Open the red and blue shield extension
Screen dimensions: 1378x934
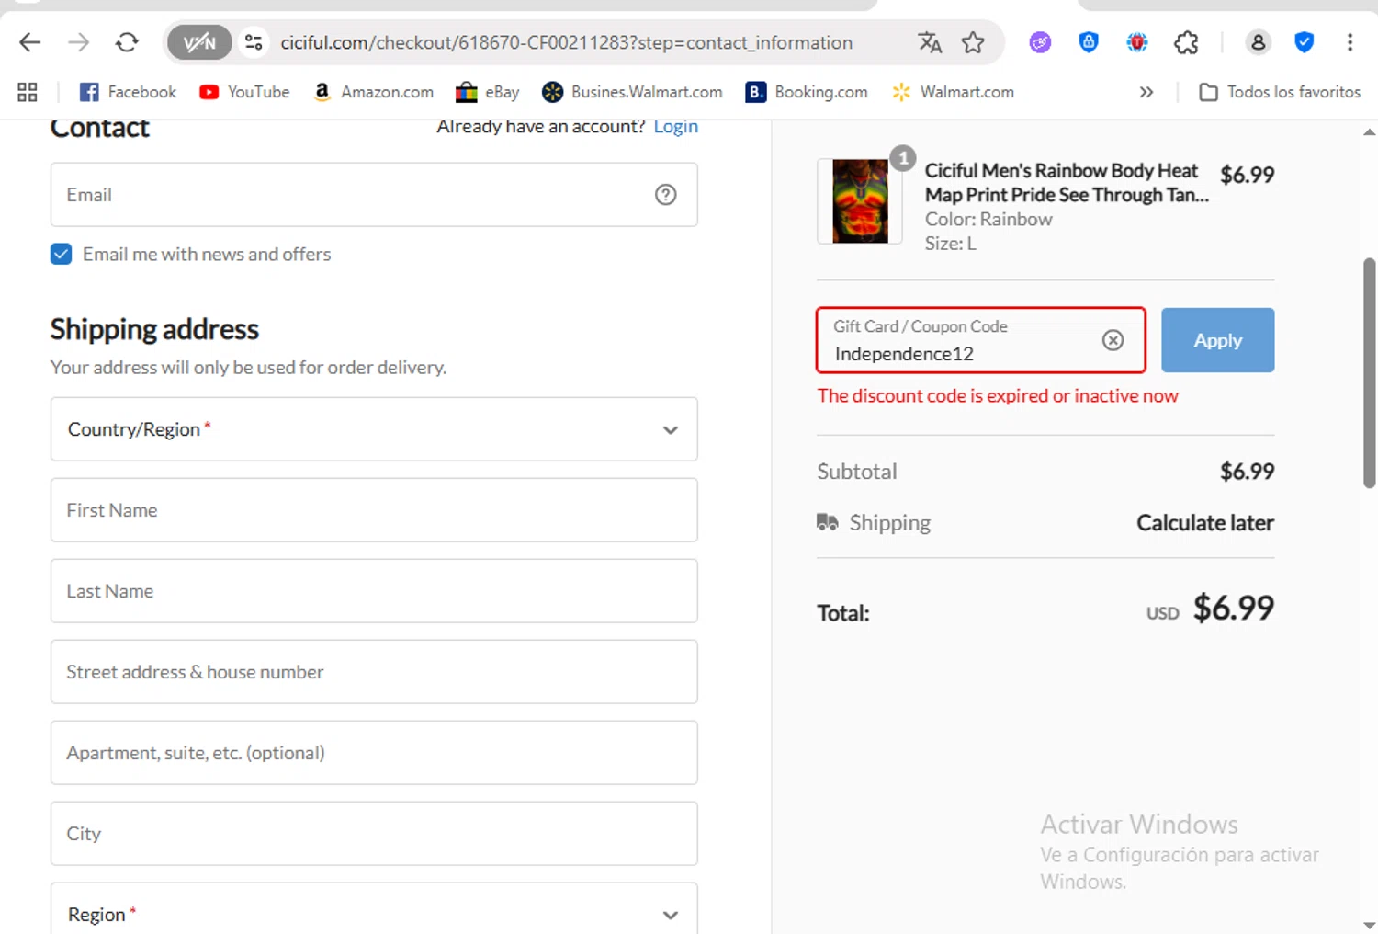tap(1137, 42)
